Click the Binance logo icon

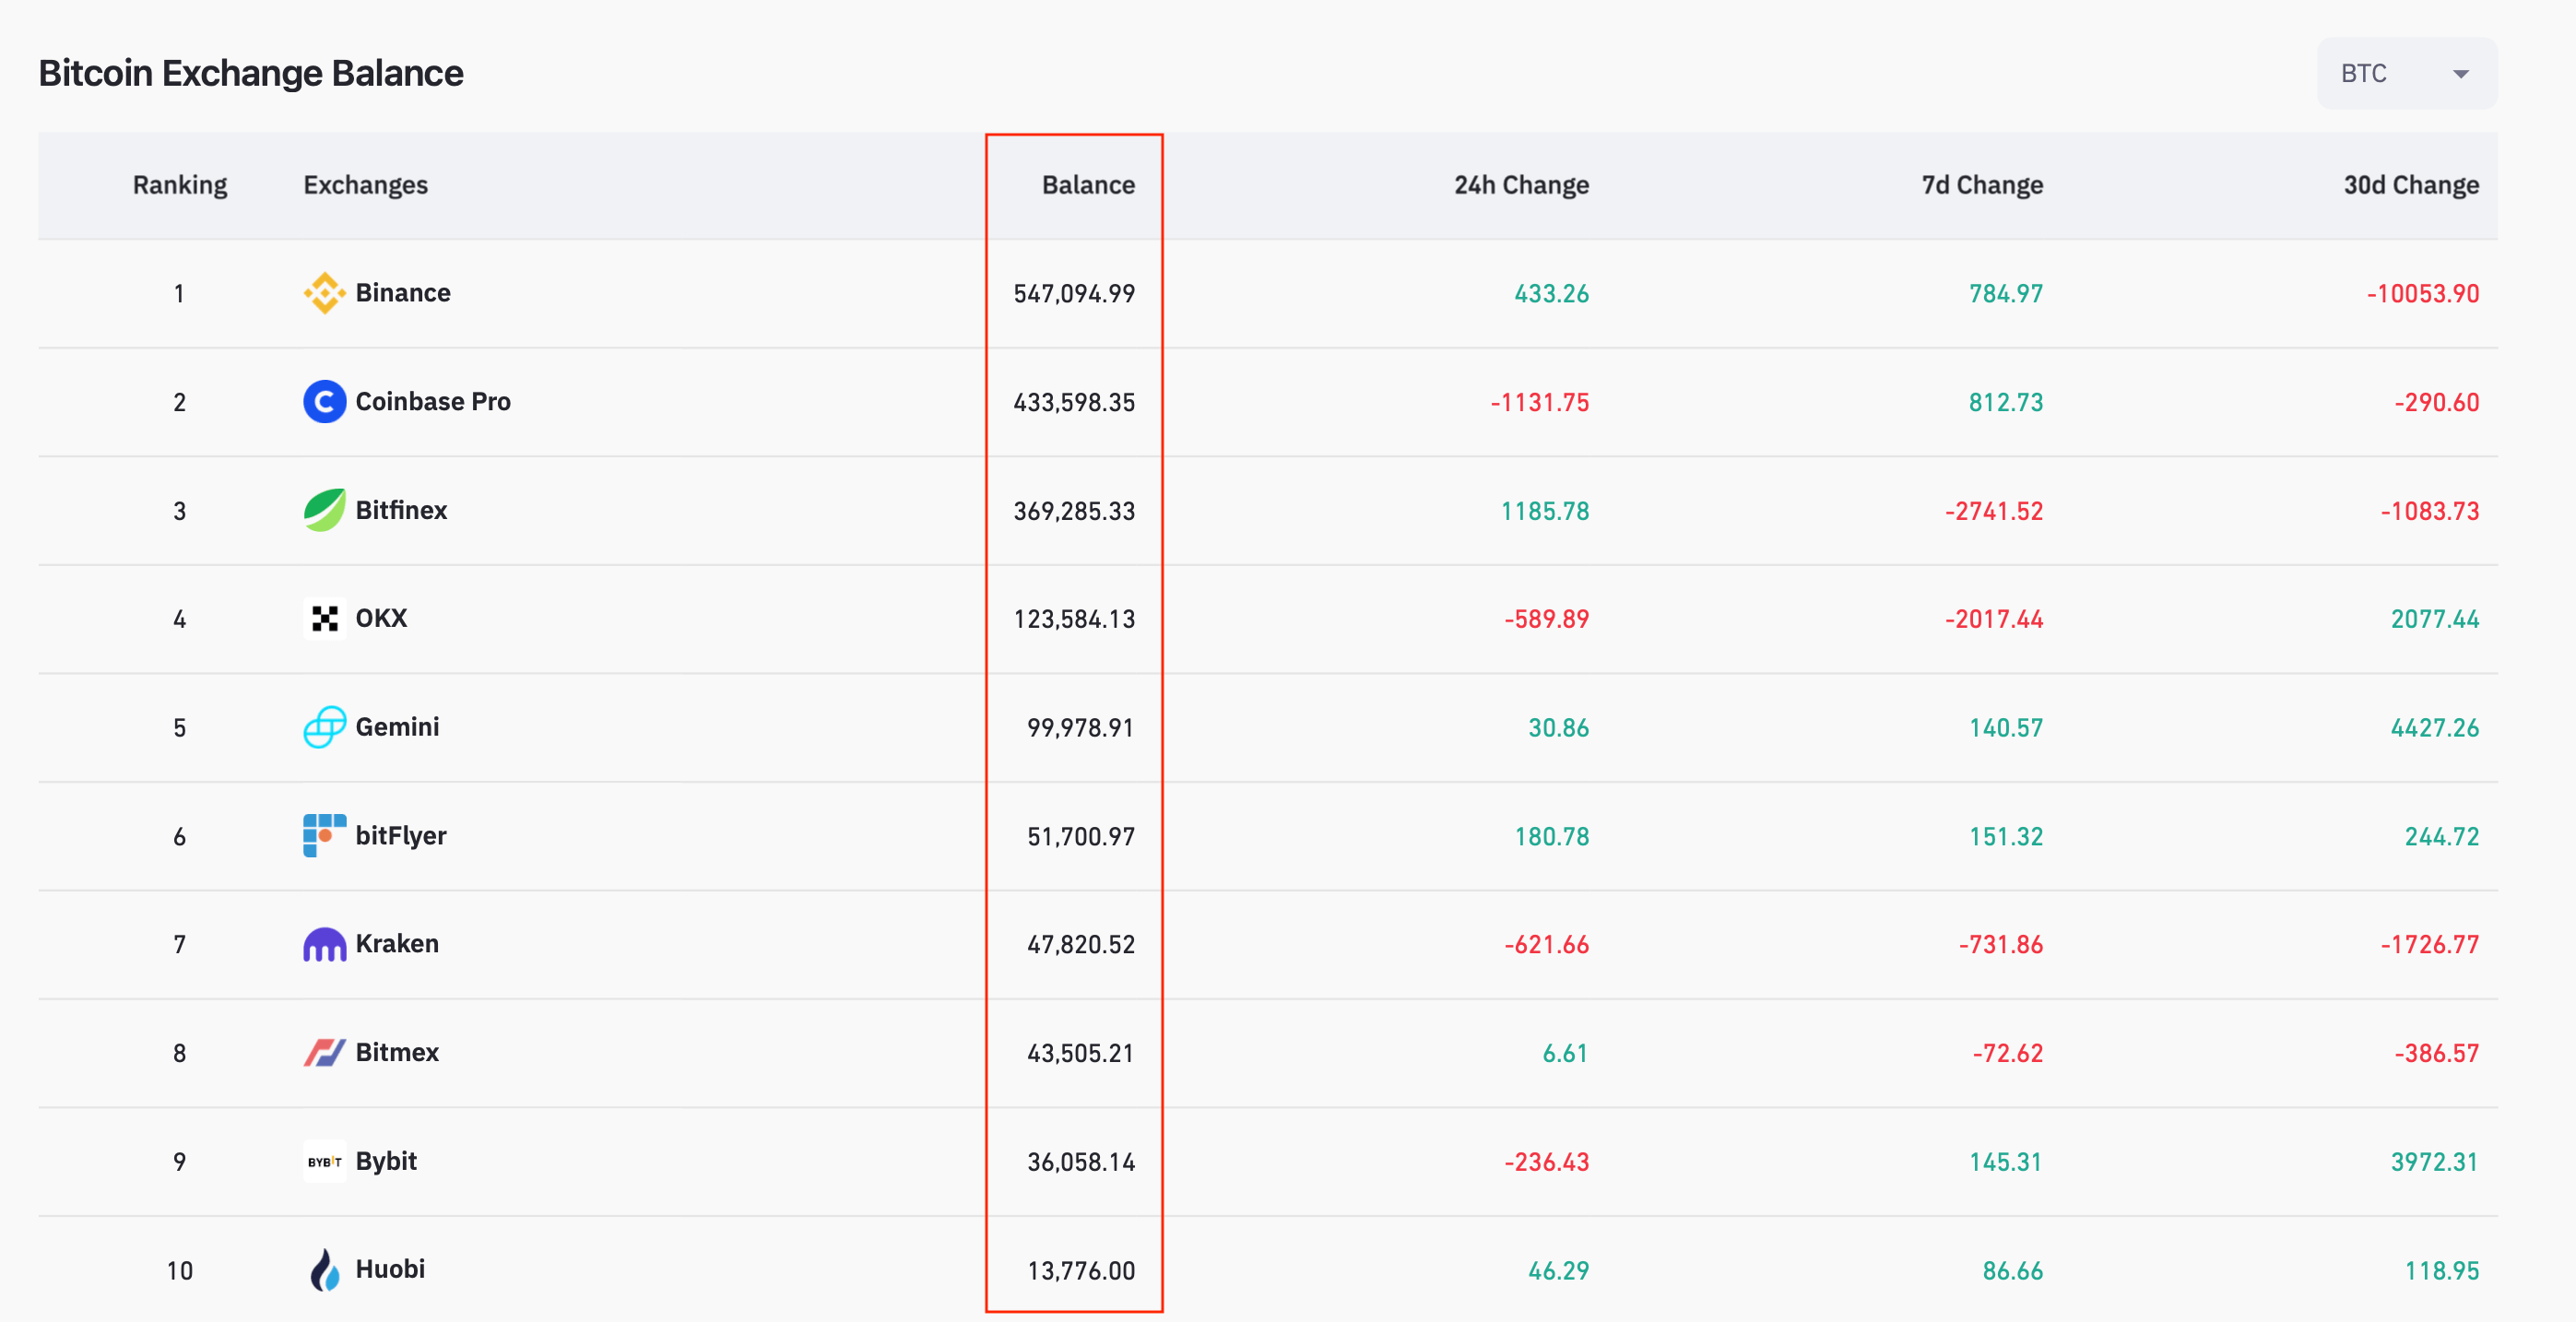point(324,293)
